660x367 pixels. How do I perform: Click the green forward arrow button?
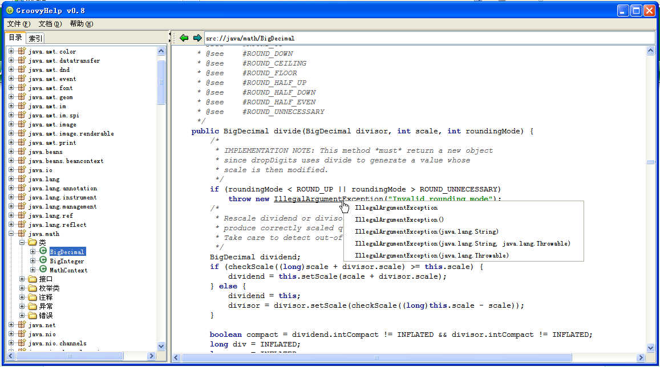(x=197, y=38)
